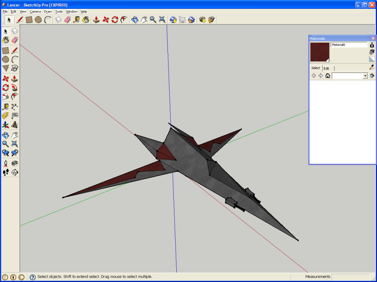The width and height of the screenshot is (377, 282).
Task: Activate the Orbit tool in the top toolbar
Action: click(135, 20)
